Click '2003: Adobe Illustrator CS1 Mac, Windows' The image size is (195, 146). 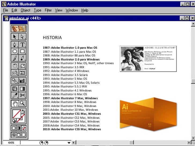[x=72, y=114]
